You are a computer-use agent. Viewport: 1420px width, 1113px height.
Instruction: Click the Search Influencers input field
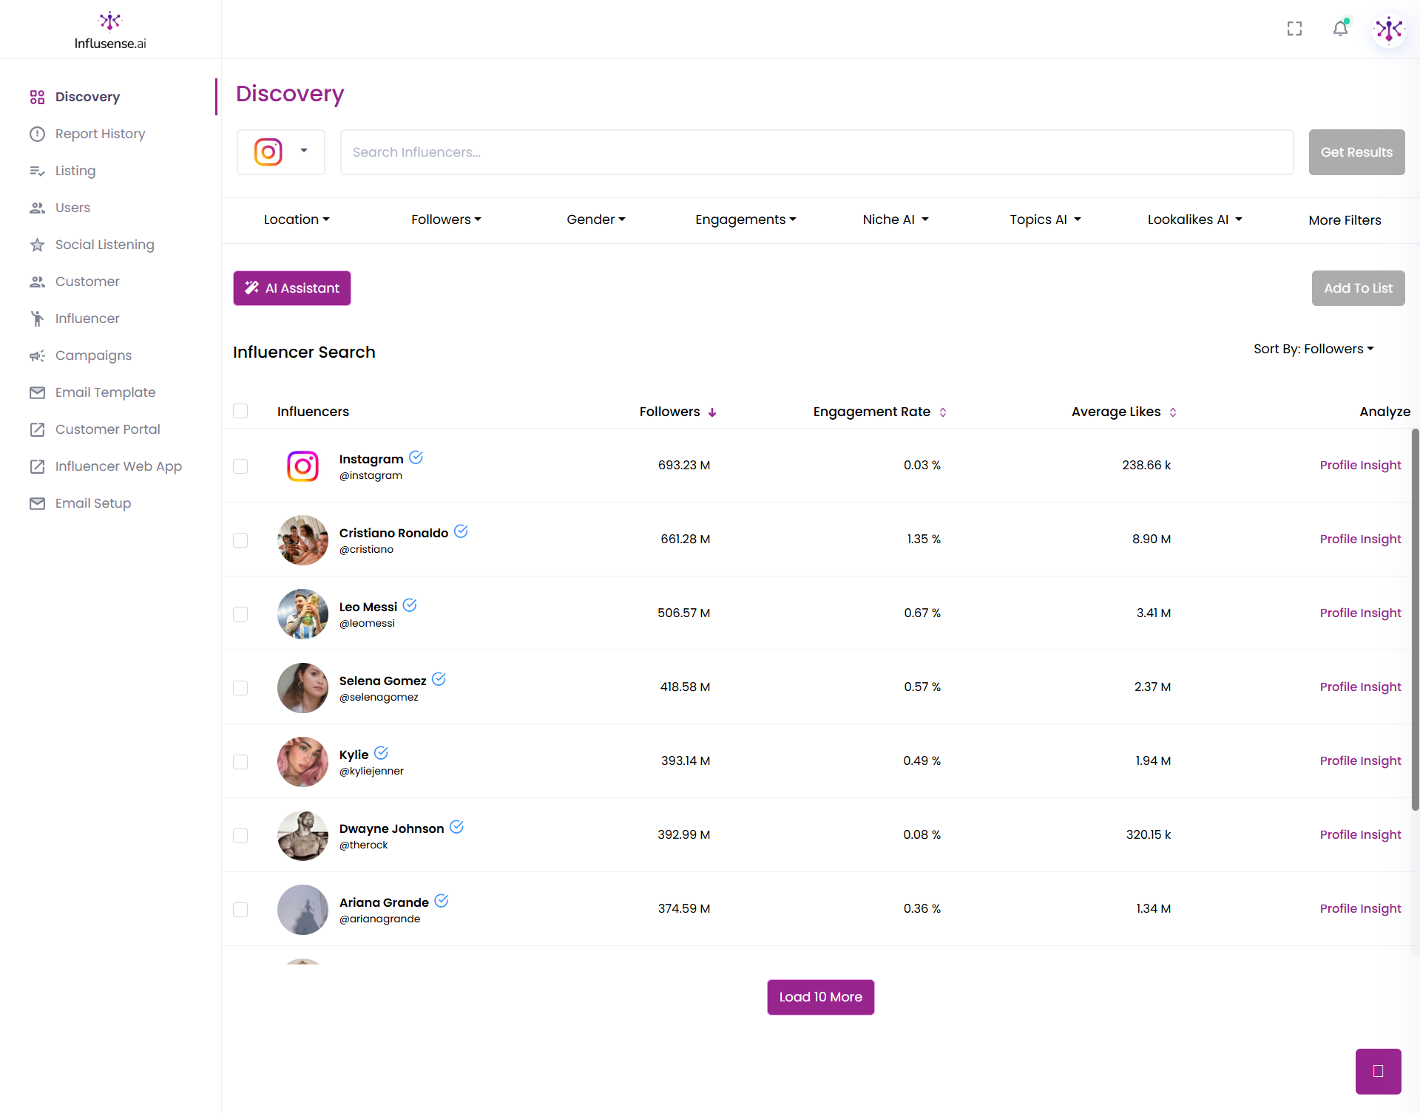(x=816, y=152)
